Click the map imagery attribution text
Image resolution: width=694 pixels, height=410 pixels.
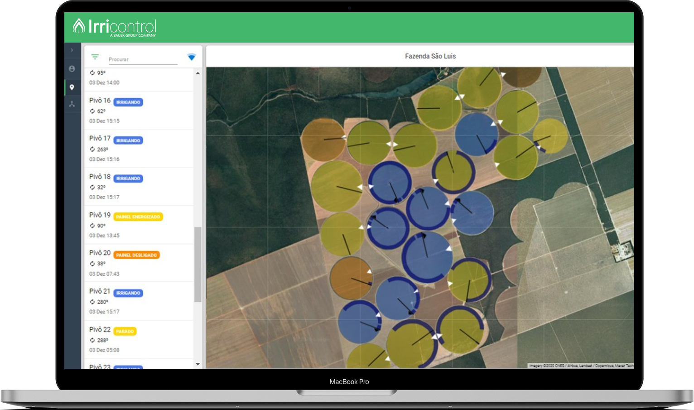581,366
